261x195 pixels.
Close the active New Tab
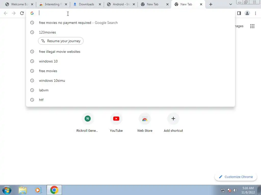[x=201, y=5]
